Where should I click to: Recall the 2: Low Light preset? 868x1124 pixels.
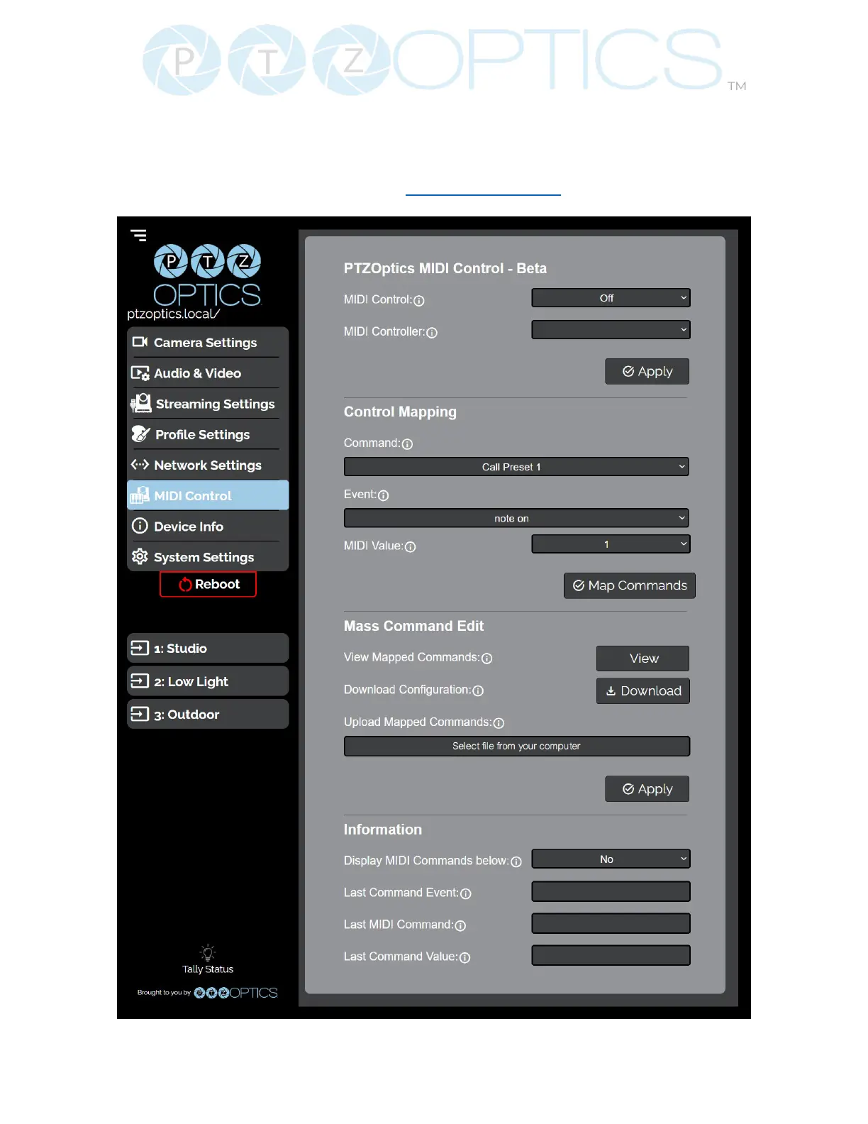click(208, 682)
